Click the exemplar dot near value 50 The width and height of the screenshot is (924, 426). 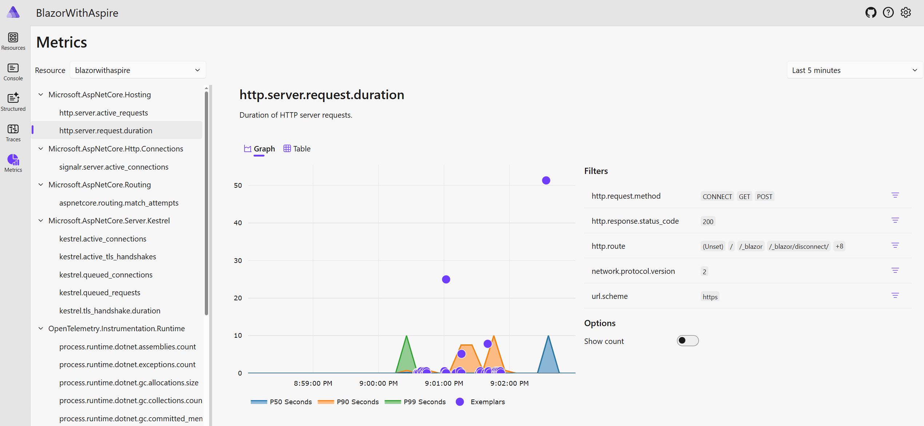click(546, 180)
